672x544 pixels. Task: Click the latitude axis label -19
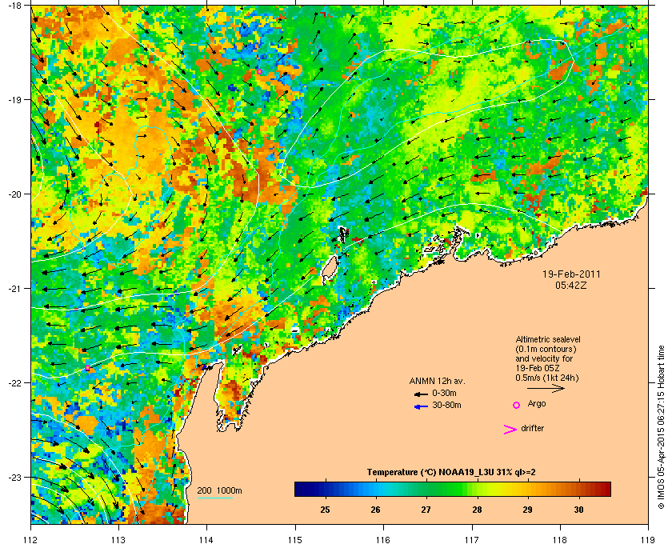[x=14, y=99]
